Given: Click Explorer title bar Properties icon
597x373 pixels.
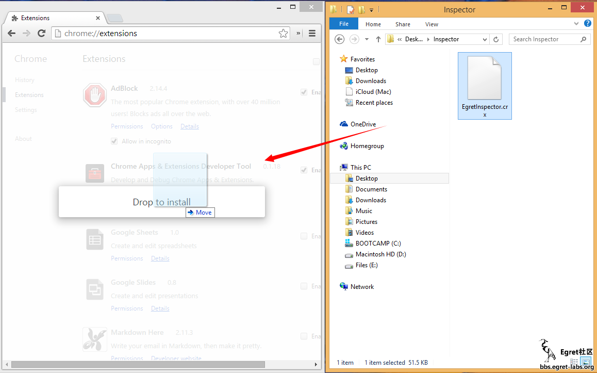Looking at the screenshot, I should (x=351, y=9).
